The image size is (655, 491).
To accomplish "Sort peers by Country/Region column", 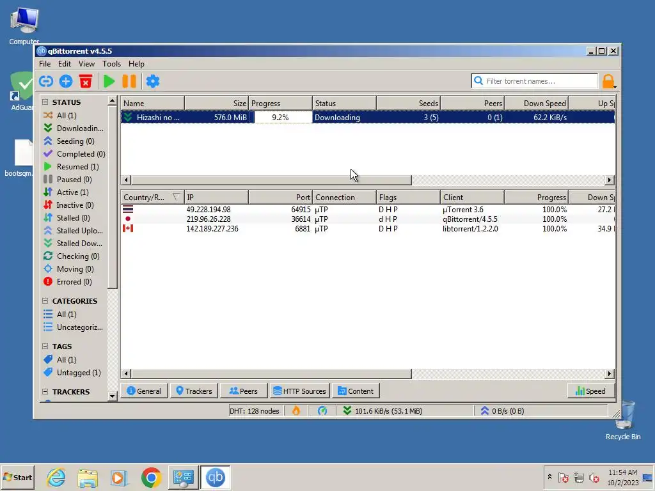I will click(152, 198).
